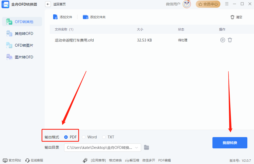Screen dimensions: 254x164
Task: Open the 格式转换 recommended app link
Action: pyautogui.click(x=115, y=160)
